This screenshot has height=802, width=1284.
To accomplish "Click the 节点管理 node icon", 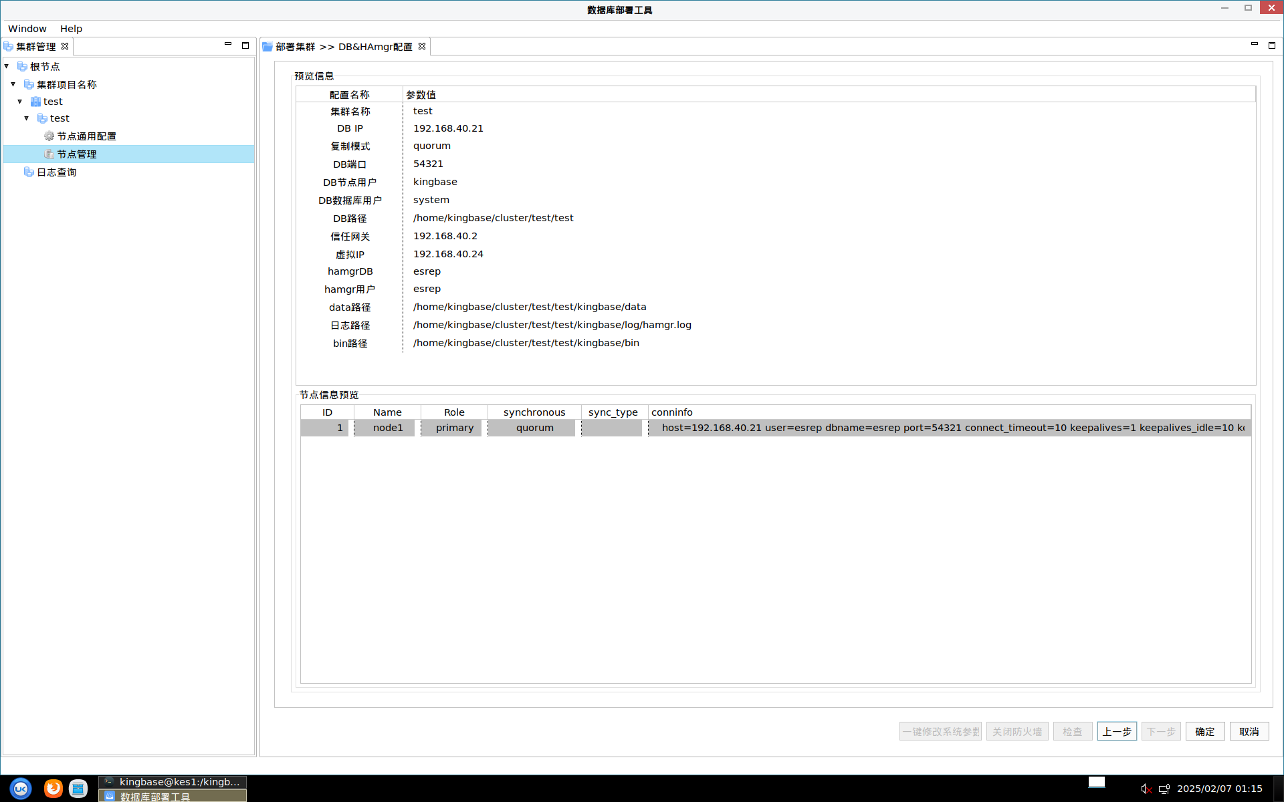I will point(49,154).
